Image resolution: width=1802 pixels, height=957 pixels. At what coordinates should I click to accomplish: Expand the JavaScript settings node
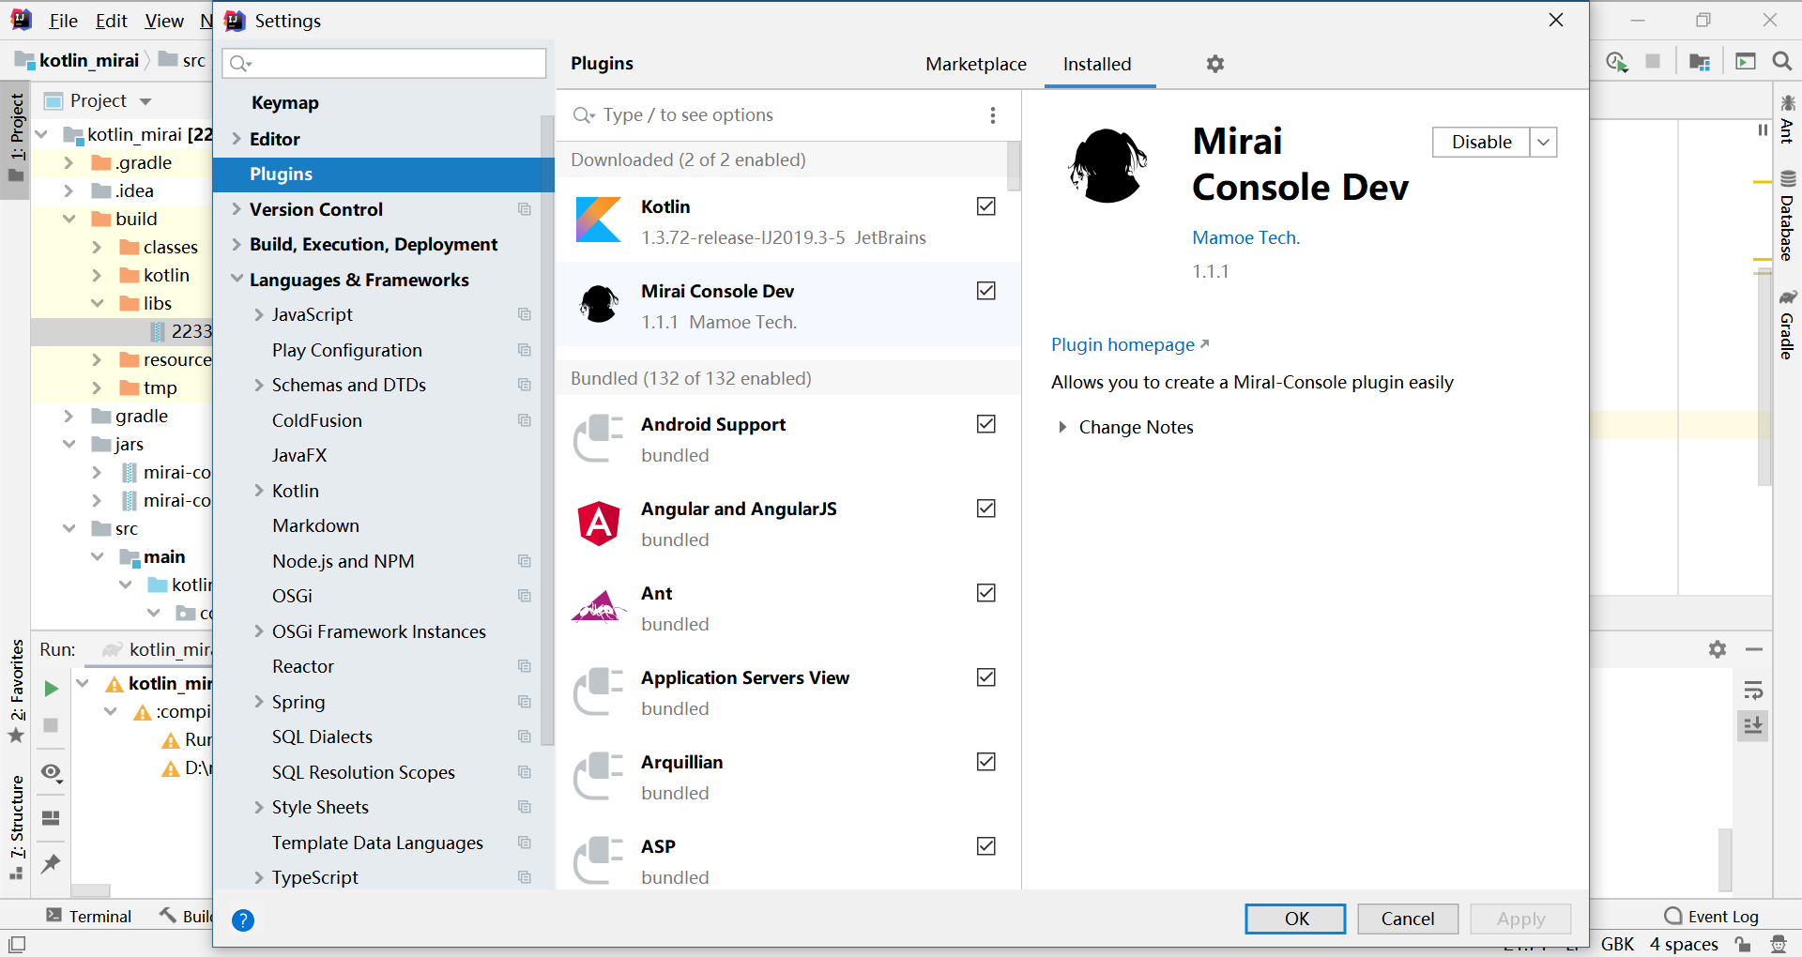[259, 314]
